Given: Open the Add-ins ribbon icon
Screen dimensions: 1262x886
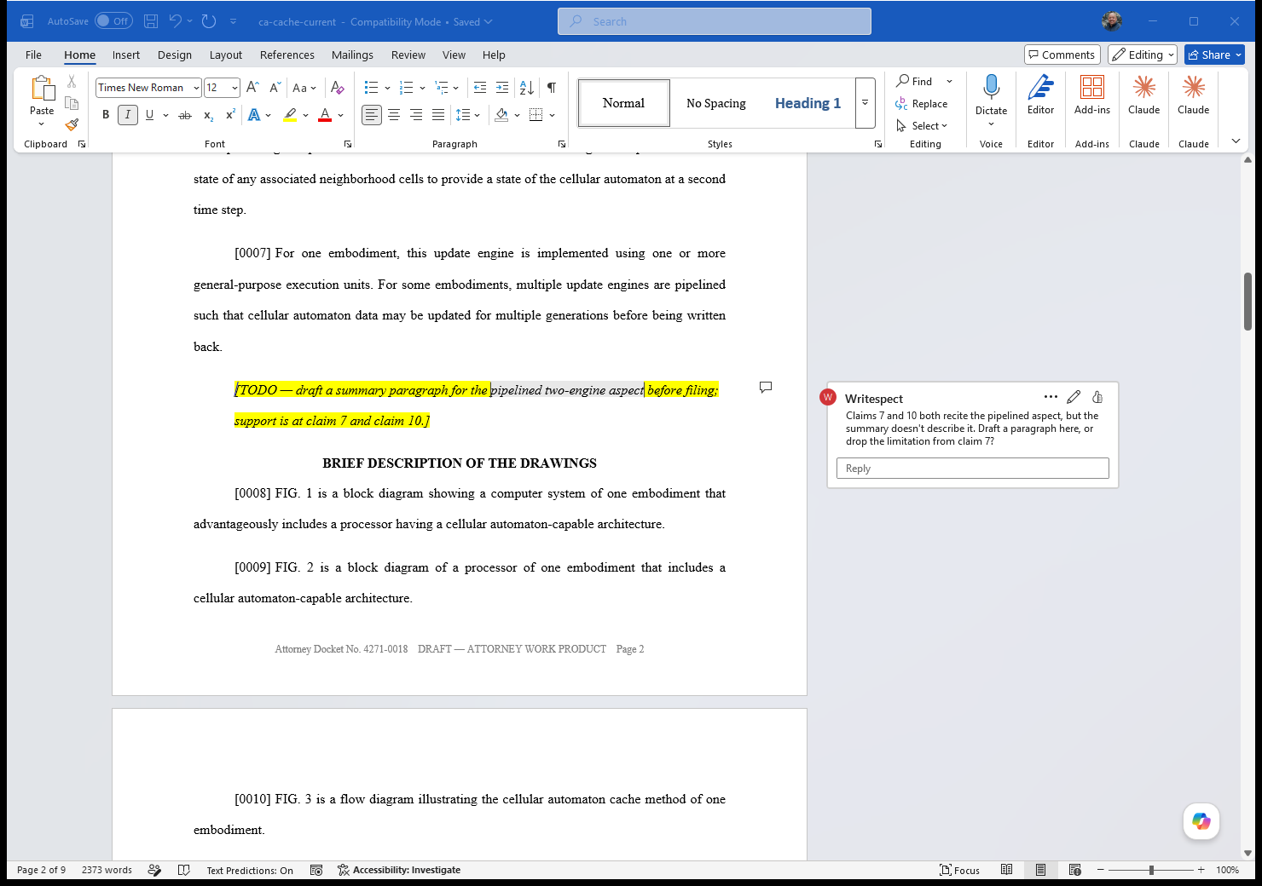Looking at the screenshot, I should click(1092, 95).
